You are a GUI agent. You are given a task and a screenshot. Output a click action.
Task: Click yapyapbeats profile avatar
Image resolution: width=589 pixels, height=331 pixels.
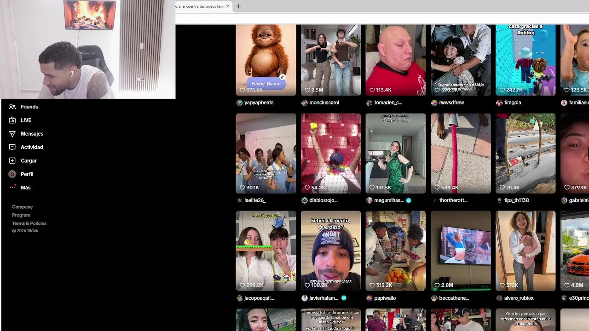click(x=239, y=103)
